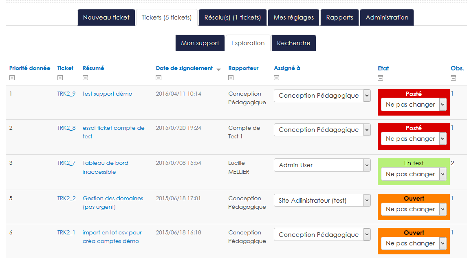Hide the Etat column via its icon
The width and height of the screenshot is (467, 269).
[381, 78]
